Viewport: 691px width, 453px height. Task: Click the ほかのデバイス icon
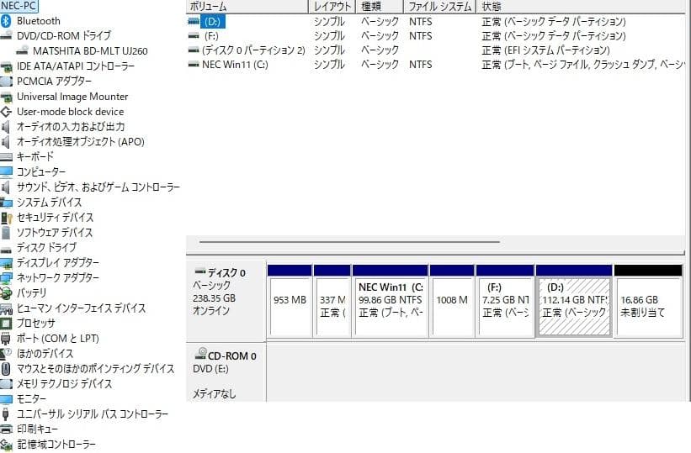coord(6,353)
